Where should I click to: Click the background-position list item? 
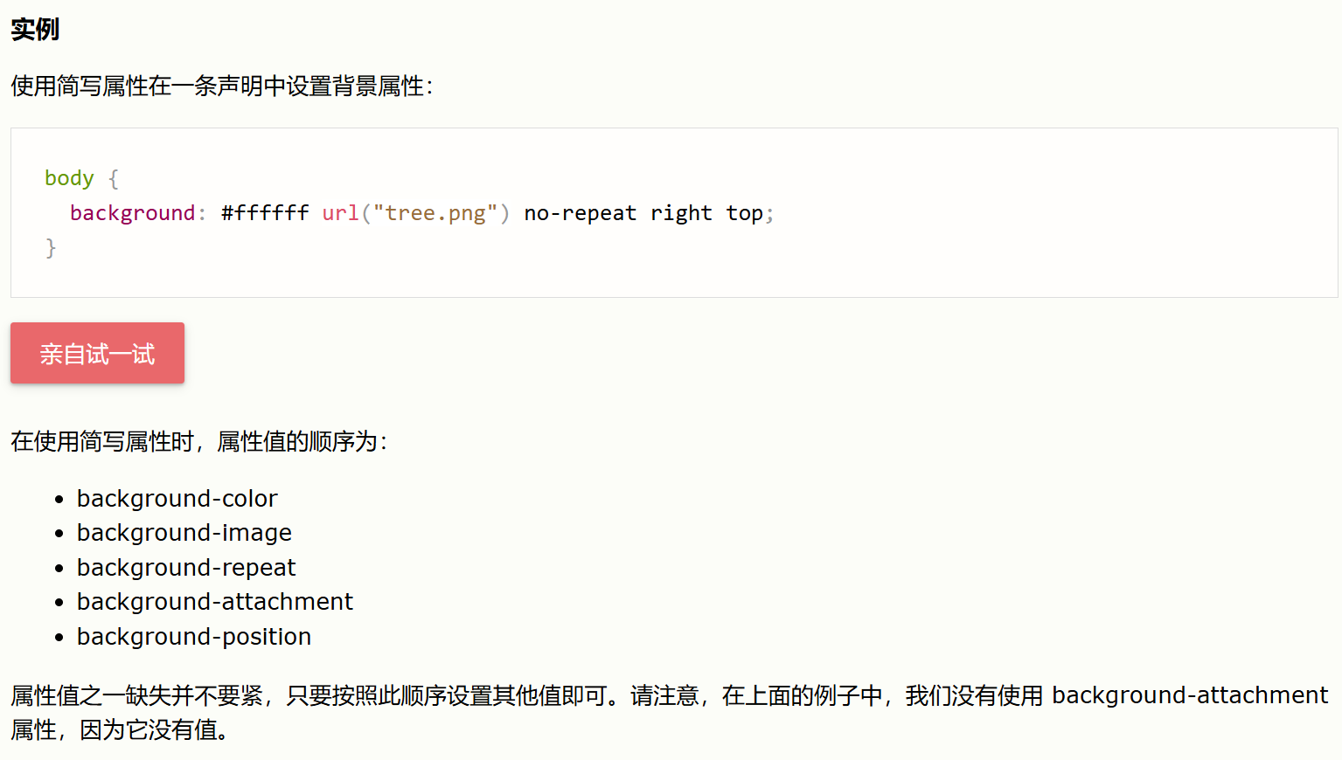[194, 637]
